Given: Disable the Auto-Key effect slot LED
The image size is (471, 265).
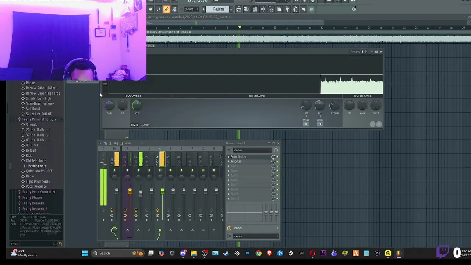Looking at the screenshot, I should 277,161.
